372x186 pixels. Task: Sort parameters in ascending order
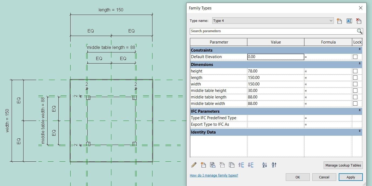coord(265,165)
